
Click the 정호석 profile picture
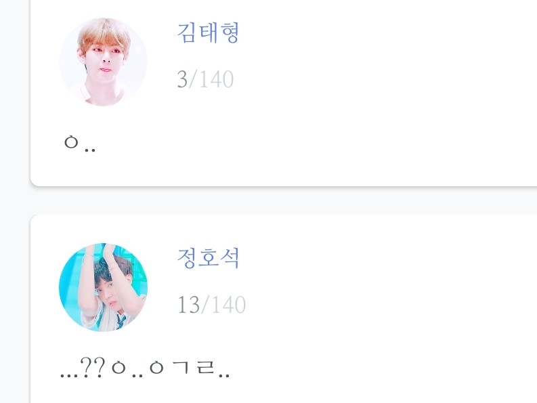103,287
